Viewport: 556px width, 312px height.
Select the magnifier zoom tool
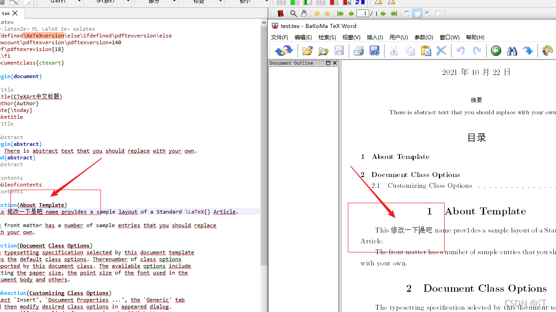[x=293, y=14]
